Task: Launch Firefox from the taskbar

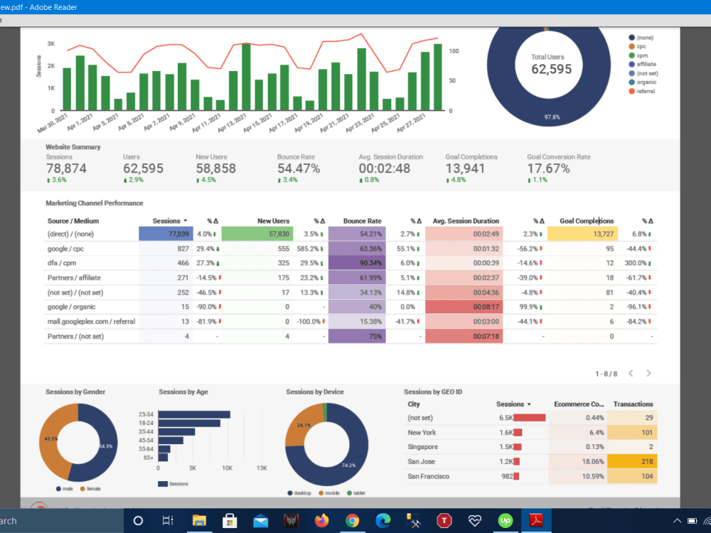Action: (x=322, y=521)
